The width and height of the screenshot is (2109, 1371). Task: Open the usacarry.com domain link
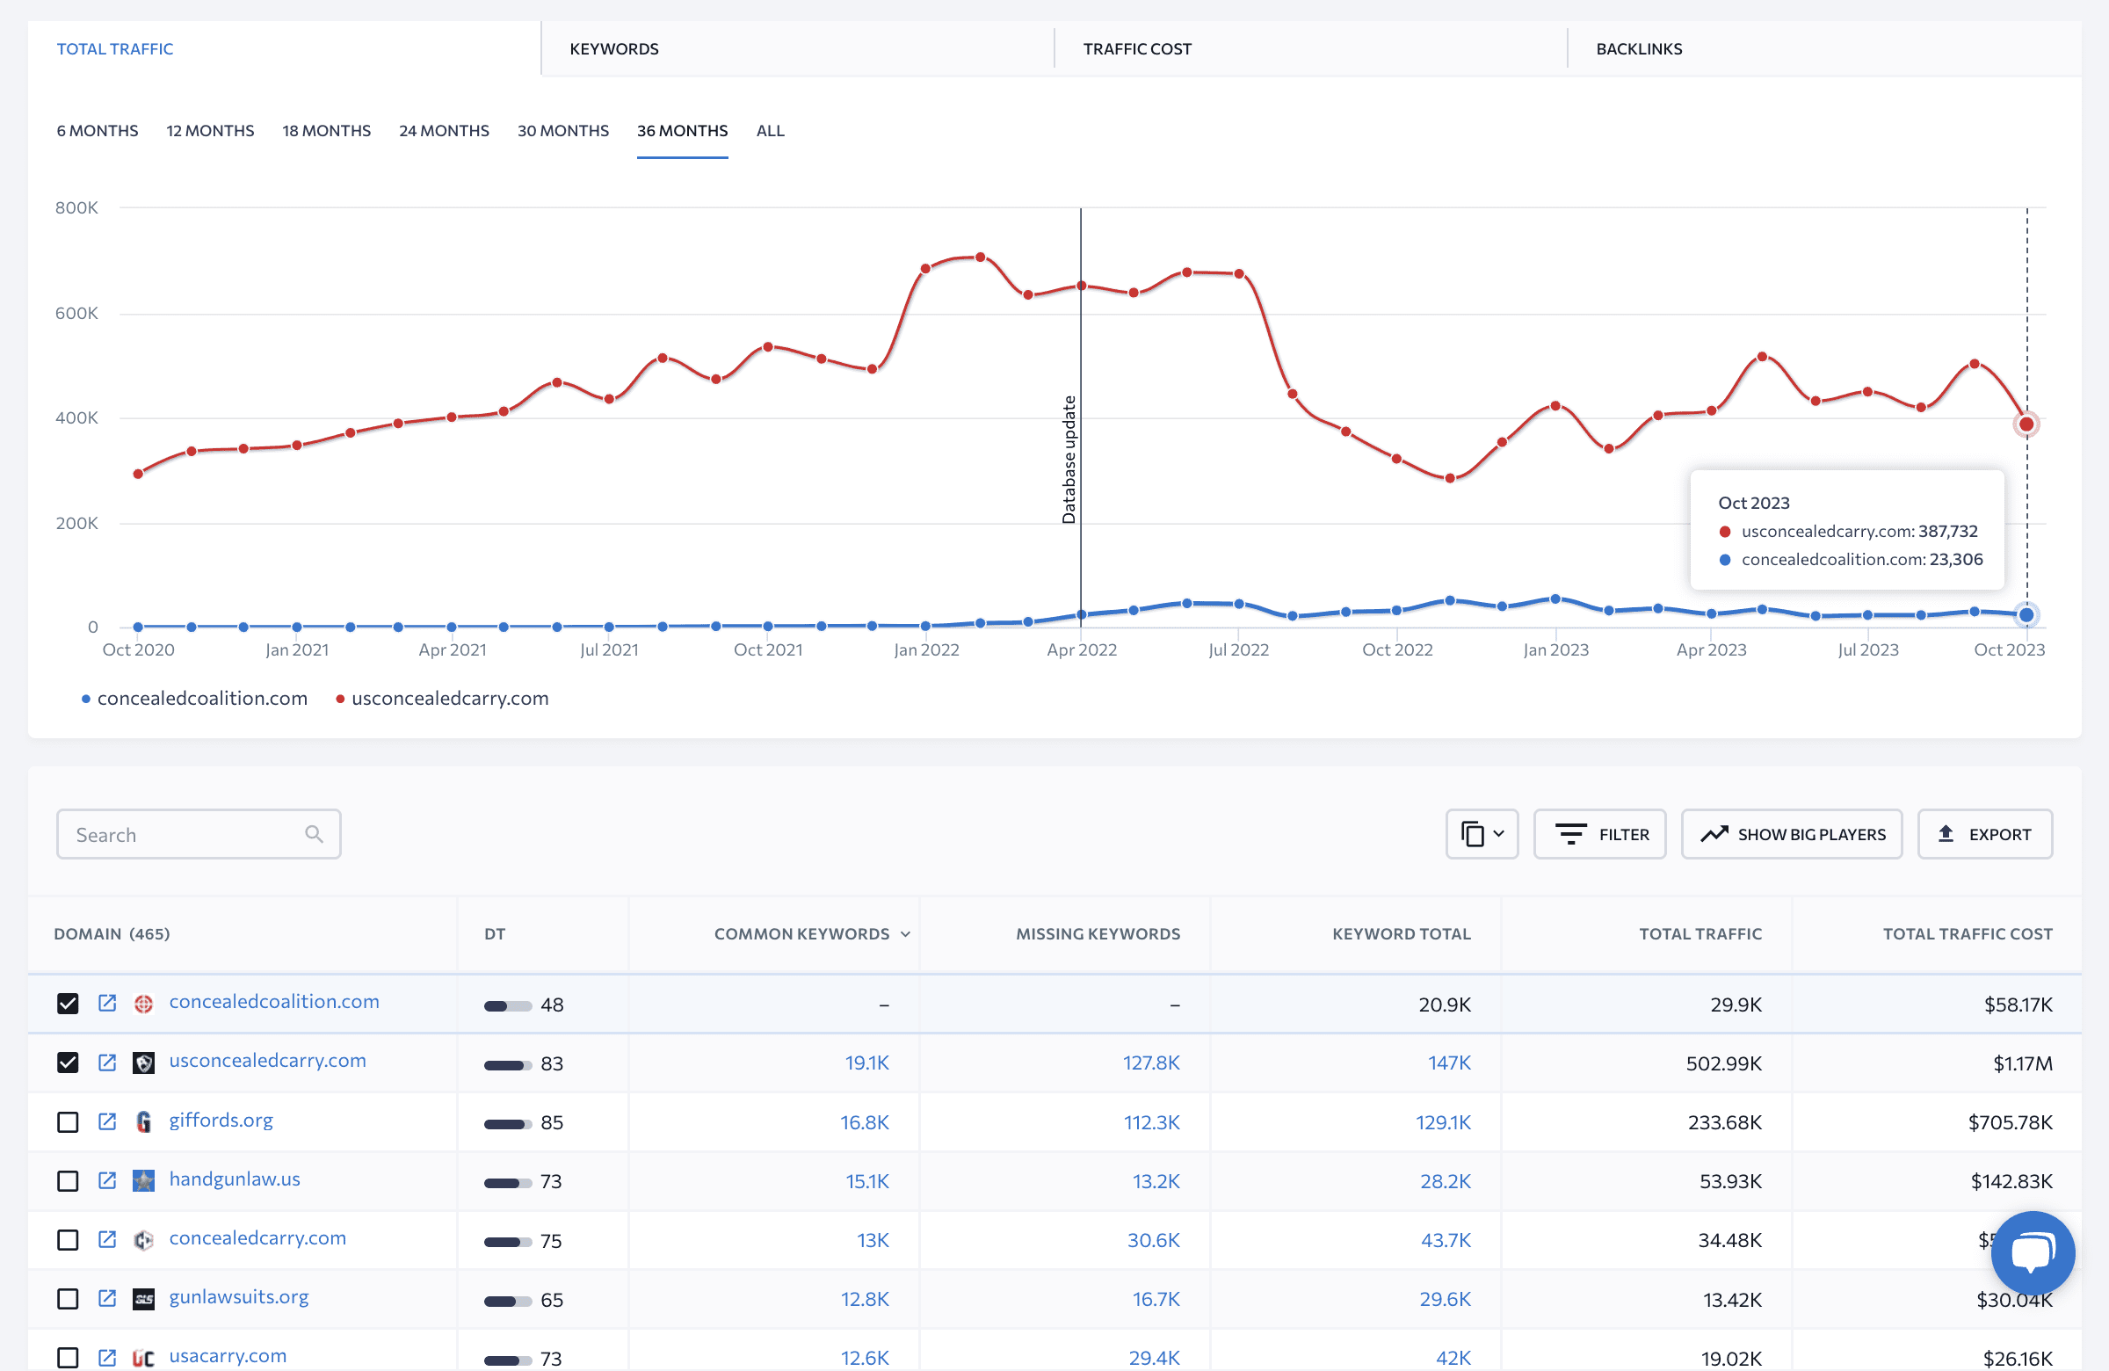click(x=228, y=1356)
